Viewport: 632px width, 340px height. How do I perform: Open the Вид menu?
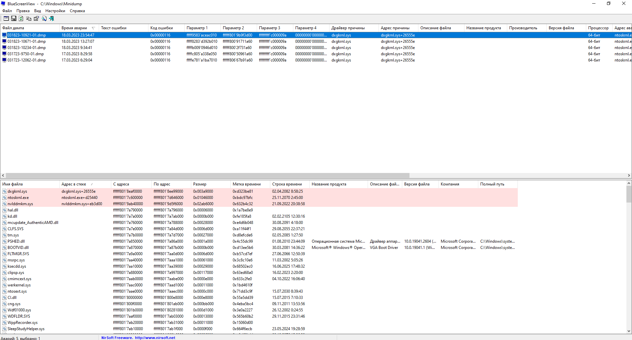(x=38, y=11)
